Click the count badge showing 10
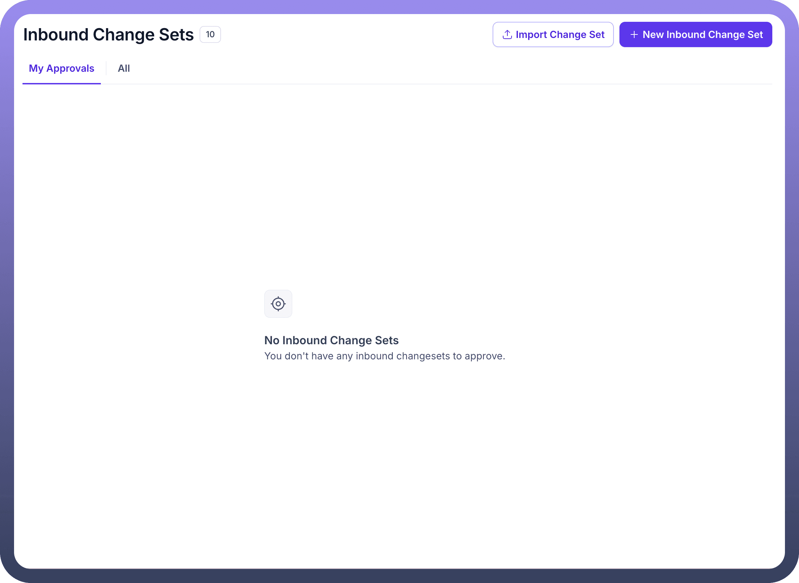This screenshot has width=799, height=583. point(210,34)
